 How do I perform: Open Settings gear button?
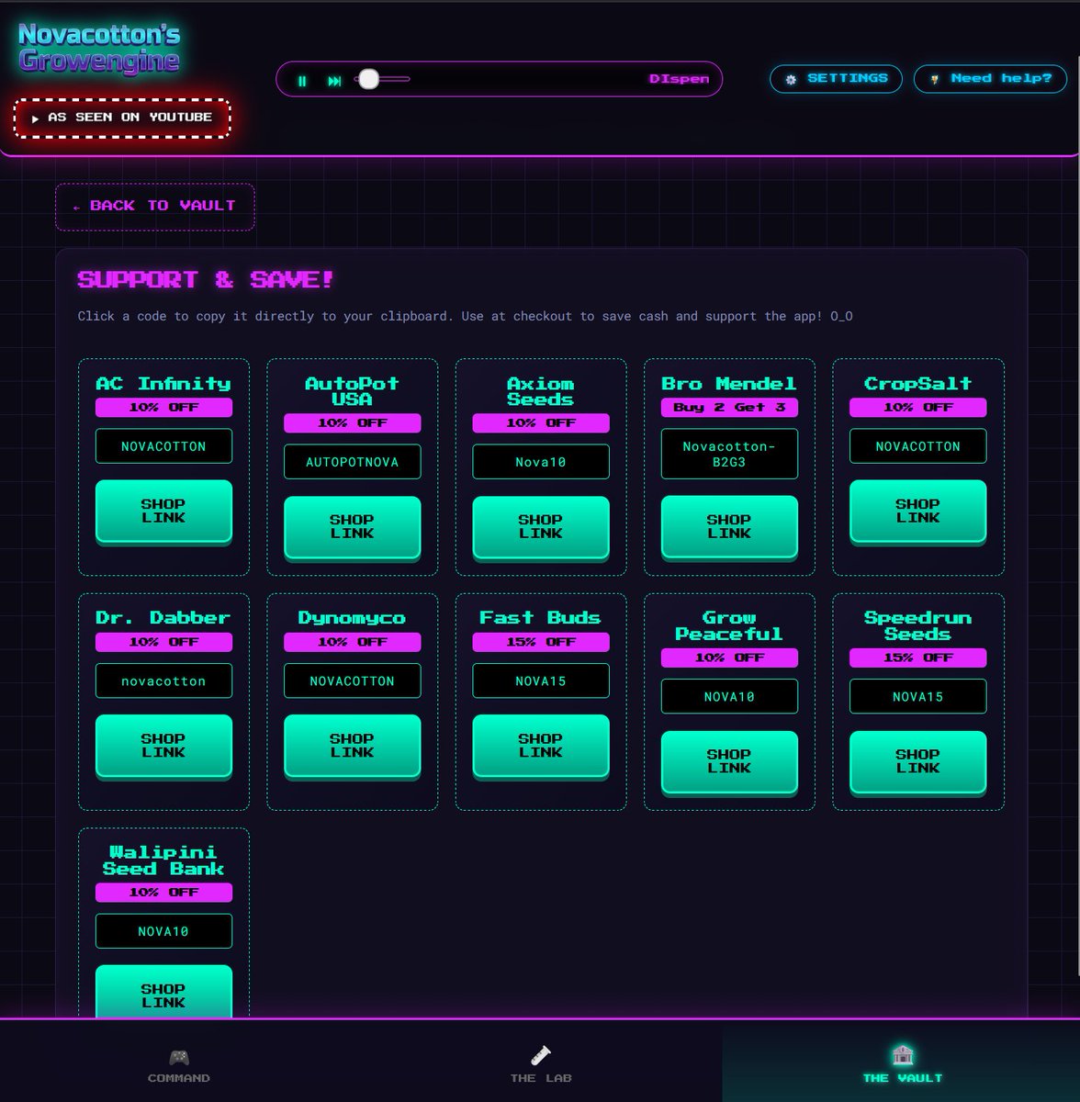pos(836,79)
